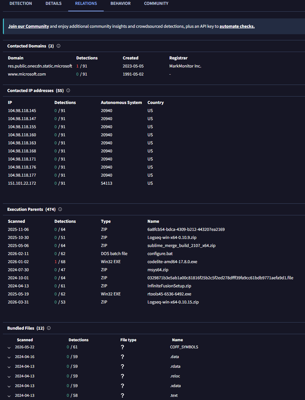305x400 pixels.
Task: Click question-mark file type icon for .data
Action: 122,357
